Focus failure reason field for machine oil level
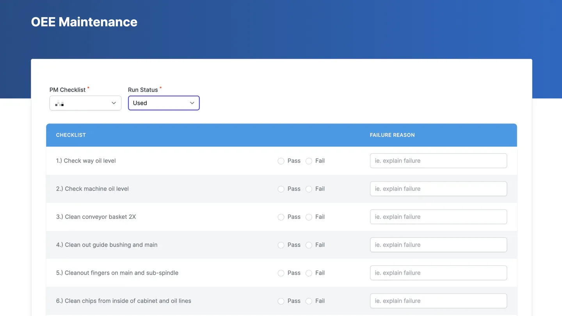The width and height of the screenshot is (562, 316). 438,189
